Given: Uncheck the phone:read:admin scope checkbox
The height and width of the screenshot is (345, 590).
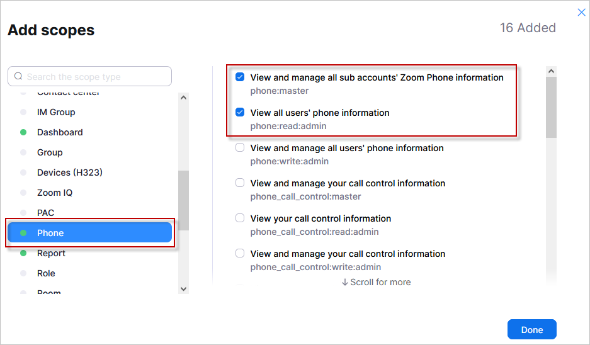Looking at the screenshot, I should click(240, 112).
